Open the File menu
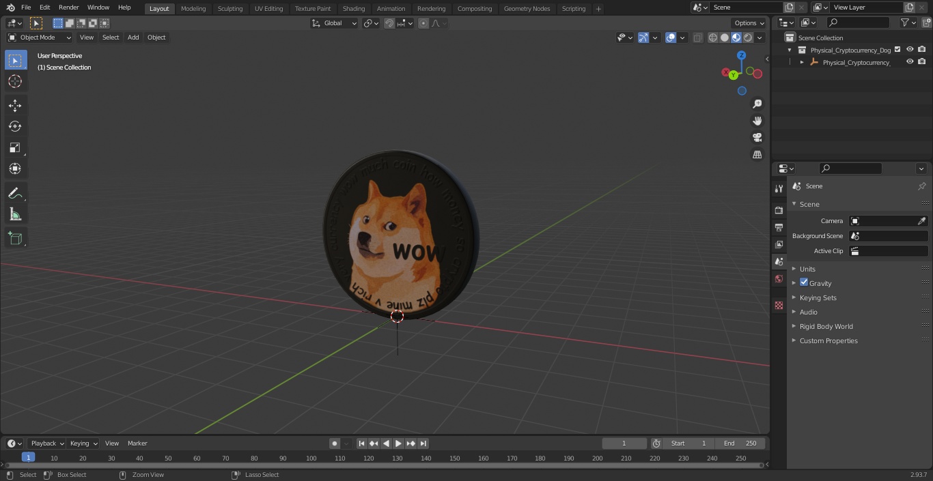Screen dimensions: 933x481 26,8
